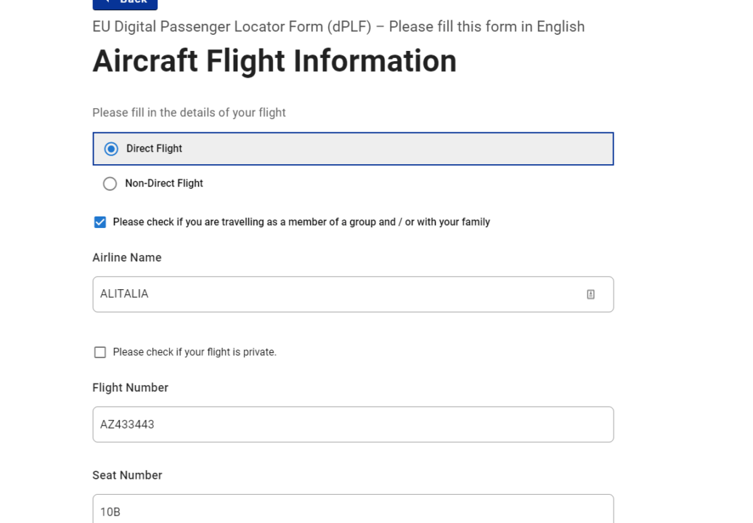This screenshot has width=753, height=523.
Task: Click the airline list icon in Airline Name field
Action: (590, 293)
